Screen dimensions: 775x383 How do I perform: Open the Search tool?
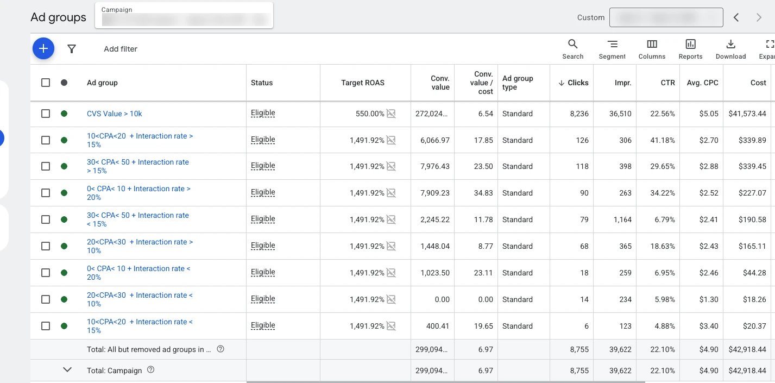point(572,49)
